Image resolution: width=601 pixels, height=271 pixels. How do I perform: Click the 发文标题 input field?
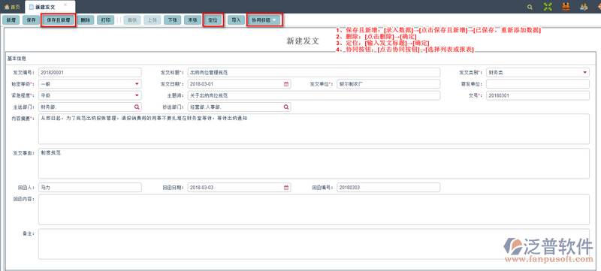click(314, 72)
